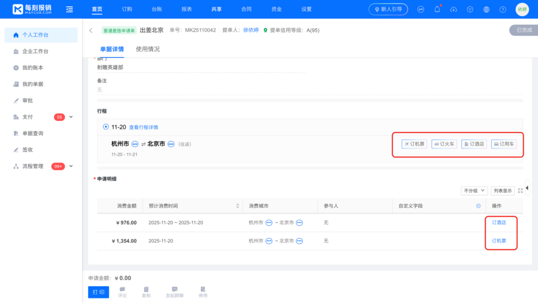Click the cloud download icon in top bar
This screenshot has height=303, width=538.
453,9
